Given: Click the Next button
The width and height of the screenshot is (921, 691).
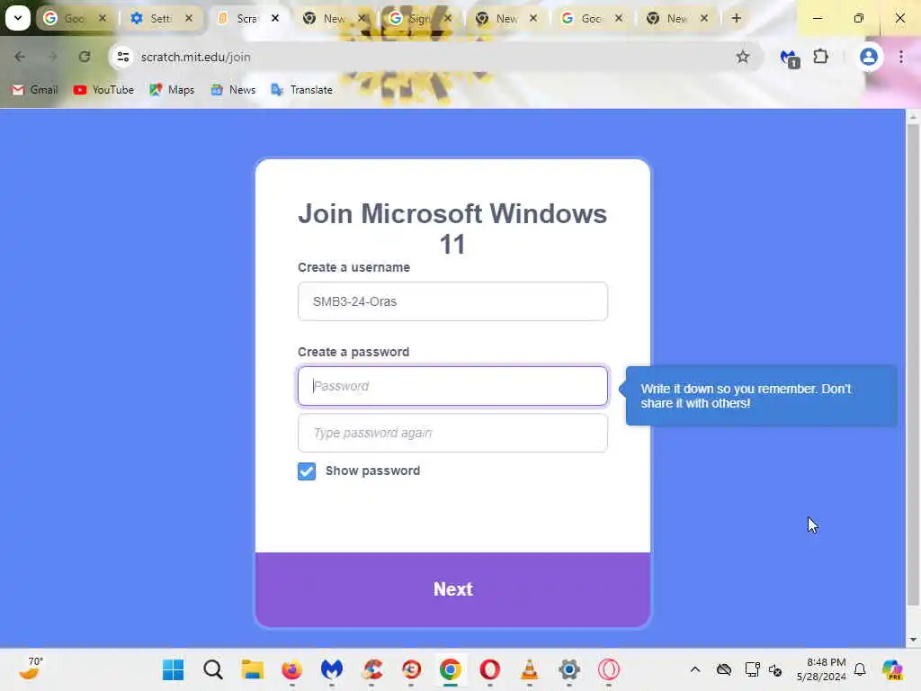Looking at the screenshot, I should coord(452,589).
